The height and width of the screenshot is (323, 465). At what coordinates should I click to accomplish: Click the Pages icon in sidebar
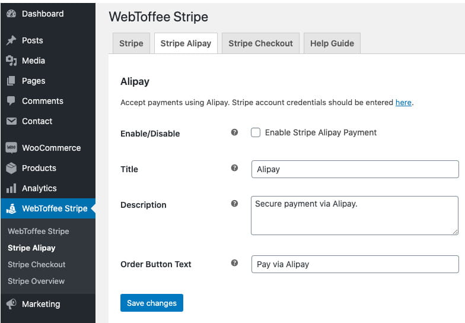11,81
